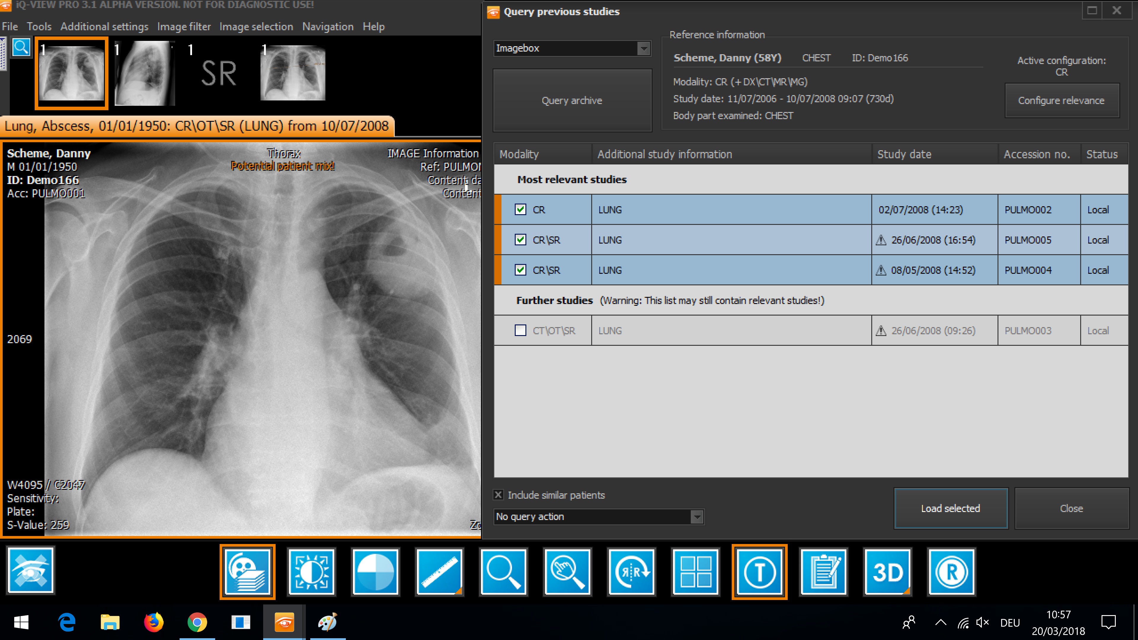Image resolution: width=1138 pixels, height=640 pixels.
Task: Check the CT\OT\SR PULMO003 study checkbox
Action: 520,330
